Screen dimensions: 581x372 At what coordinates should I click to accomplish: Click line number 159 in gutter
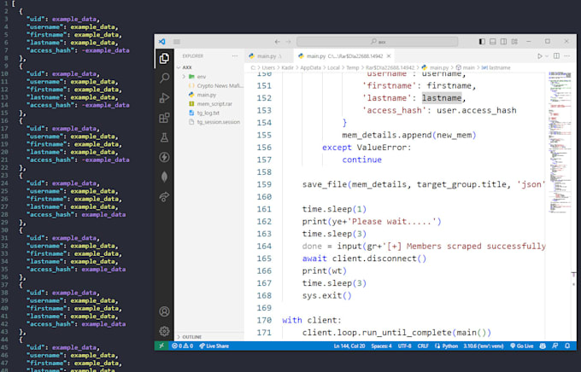click(264, 184)
